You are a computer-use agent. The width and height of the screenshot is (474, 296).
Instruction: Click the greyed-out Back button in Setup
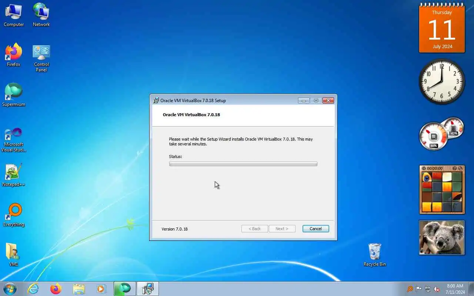[x=254, y=229]
